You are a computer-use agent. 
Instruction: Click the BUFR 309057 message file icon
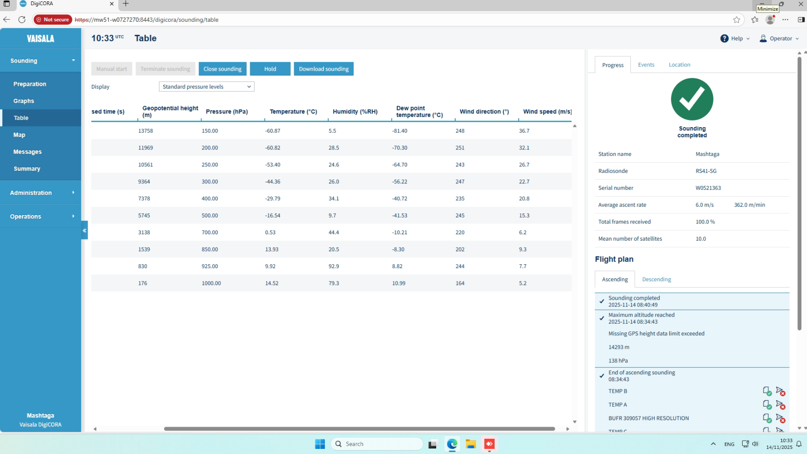[767, 418]
